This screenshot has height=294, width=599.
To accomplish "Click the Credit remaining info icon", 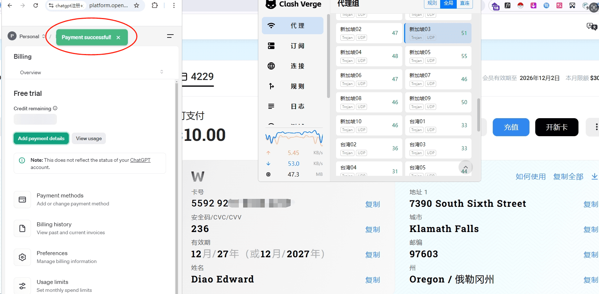I will pos(55,108).
